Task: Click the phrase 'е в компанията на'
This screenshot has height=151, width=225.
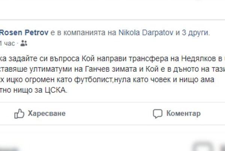Action: tap(83, 33)
